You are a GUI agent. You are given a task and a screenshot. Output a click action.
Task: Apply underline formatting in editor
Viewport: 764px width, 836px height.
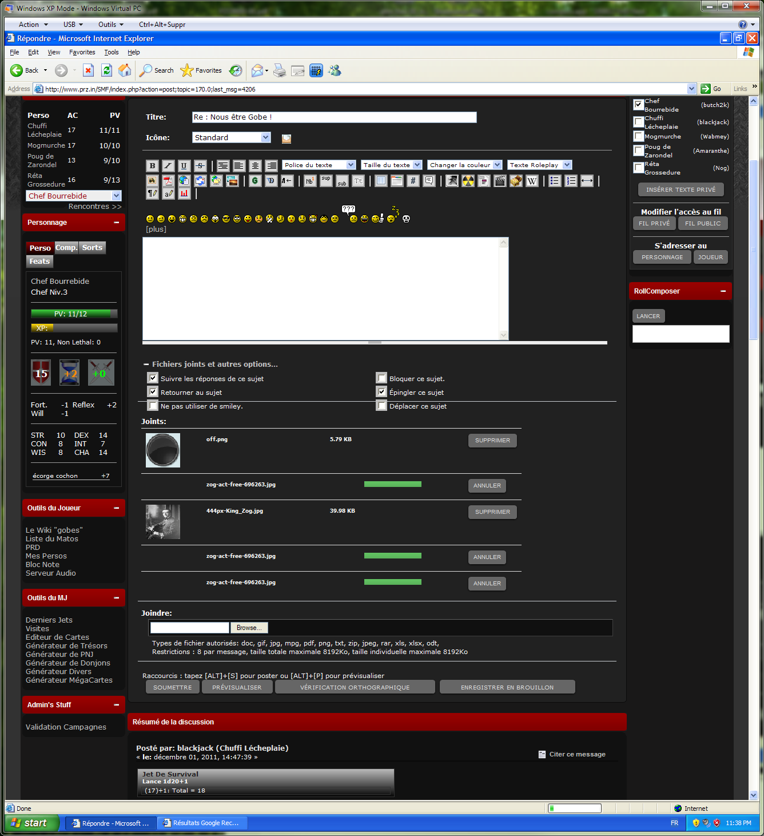coord(184,166)
